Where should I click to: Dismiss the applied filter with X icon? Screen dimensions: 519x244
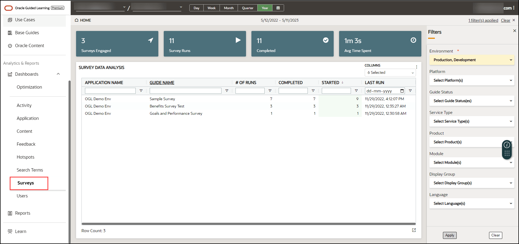[x=514, y=20]
